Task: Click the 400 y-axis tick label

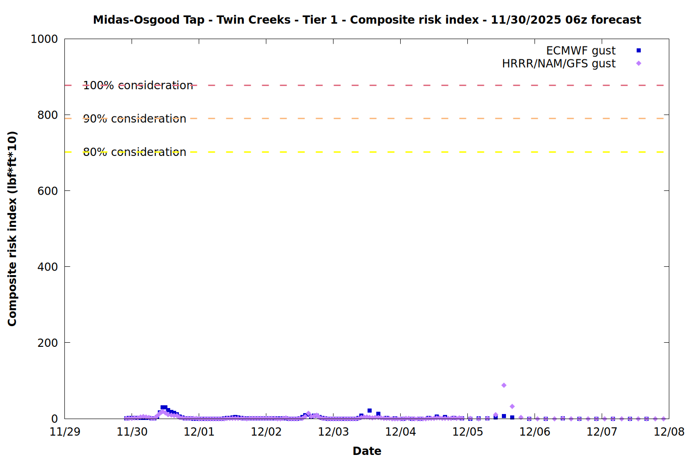Action: click(47, 267)
